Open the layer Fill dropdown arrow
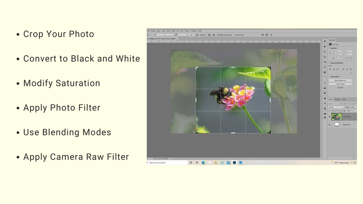This screenshot has width=363, height=204. [x=356, y=111]
